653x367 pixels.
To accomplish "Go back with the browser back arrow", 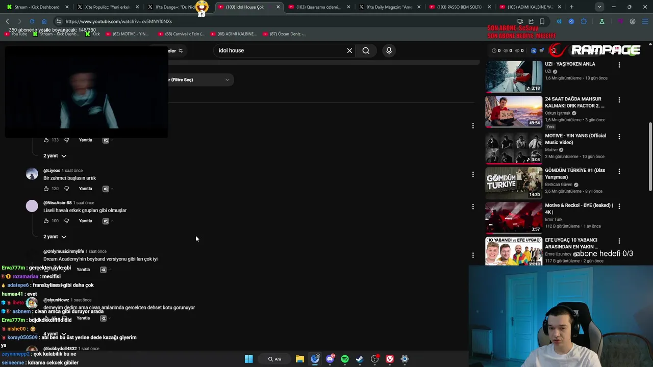I will [x=7, y=21].
